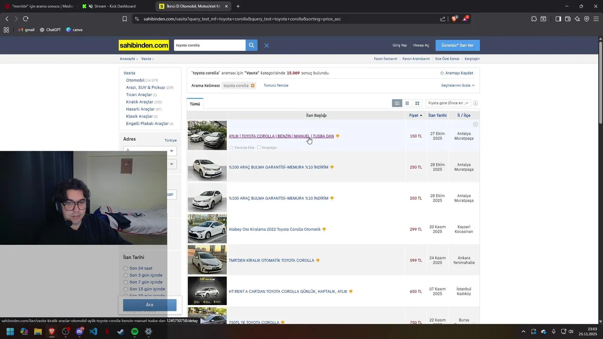
Task: Open the 'Kiralık Araçlar' category
Action: pos(139,102)
